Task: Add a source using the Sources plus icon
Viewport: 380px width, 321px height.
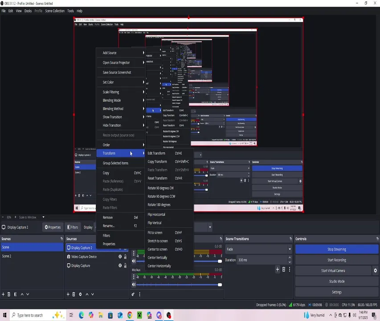Action: pyautogui.click(x=68, y=294)
